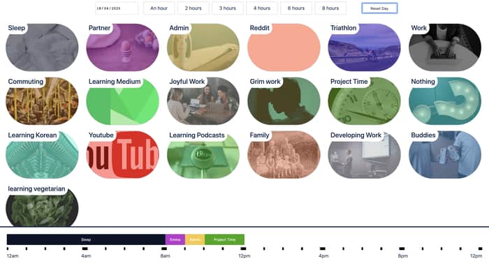Choose the Triathlon activity tile

point(364,47)
